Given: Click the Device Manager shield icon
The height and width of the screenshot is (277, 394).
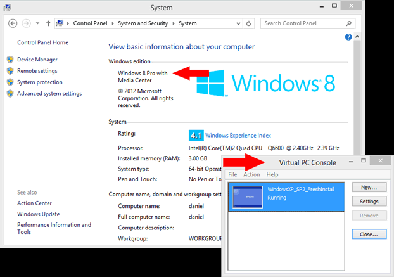Looking at the screenshot, I should coord(10,60).
